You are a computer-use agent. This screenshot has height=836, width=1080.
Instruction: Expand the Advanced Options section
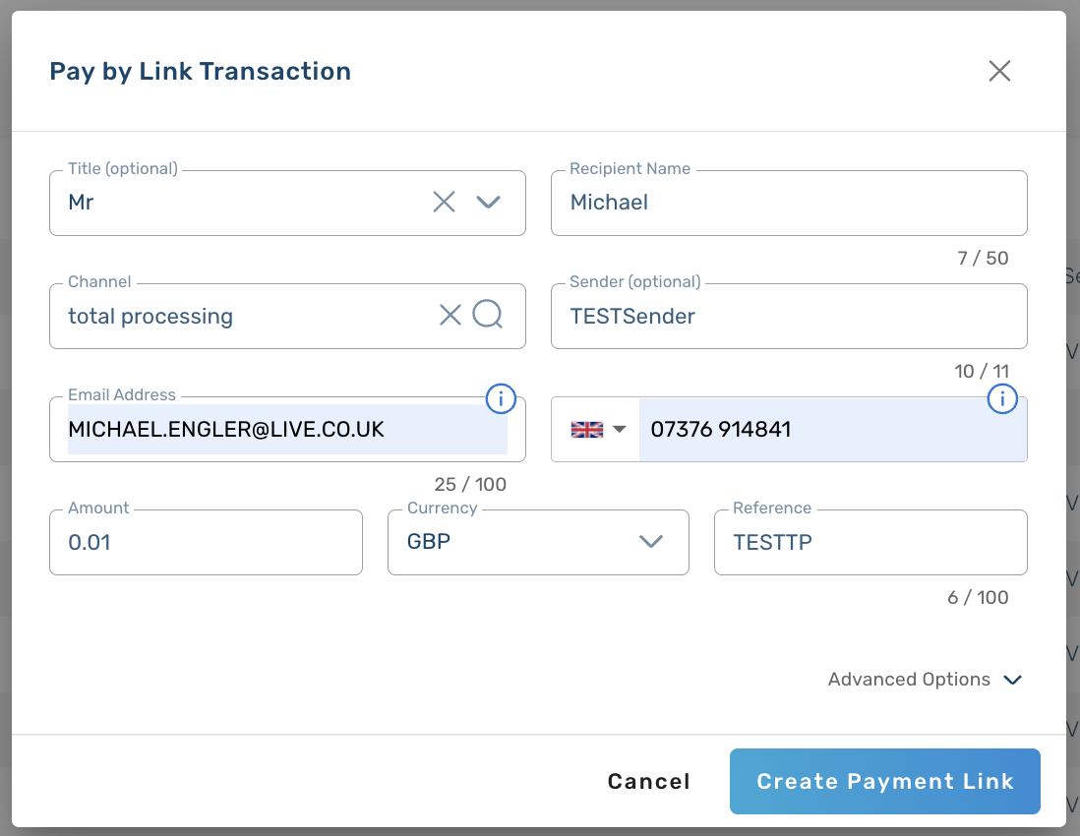point(923,679)
